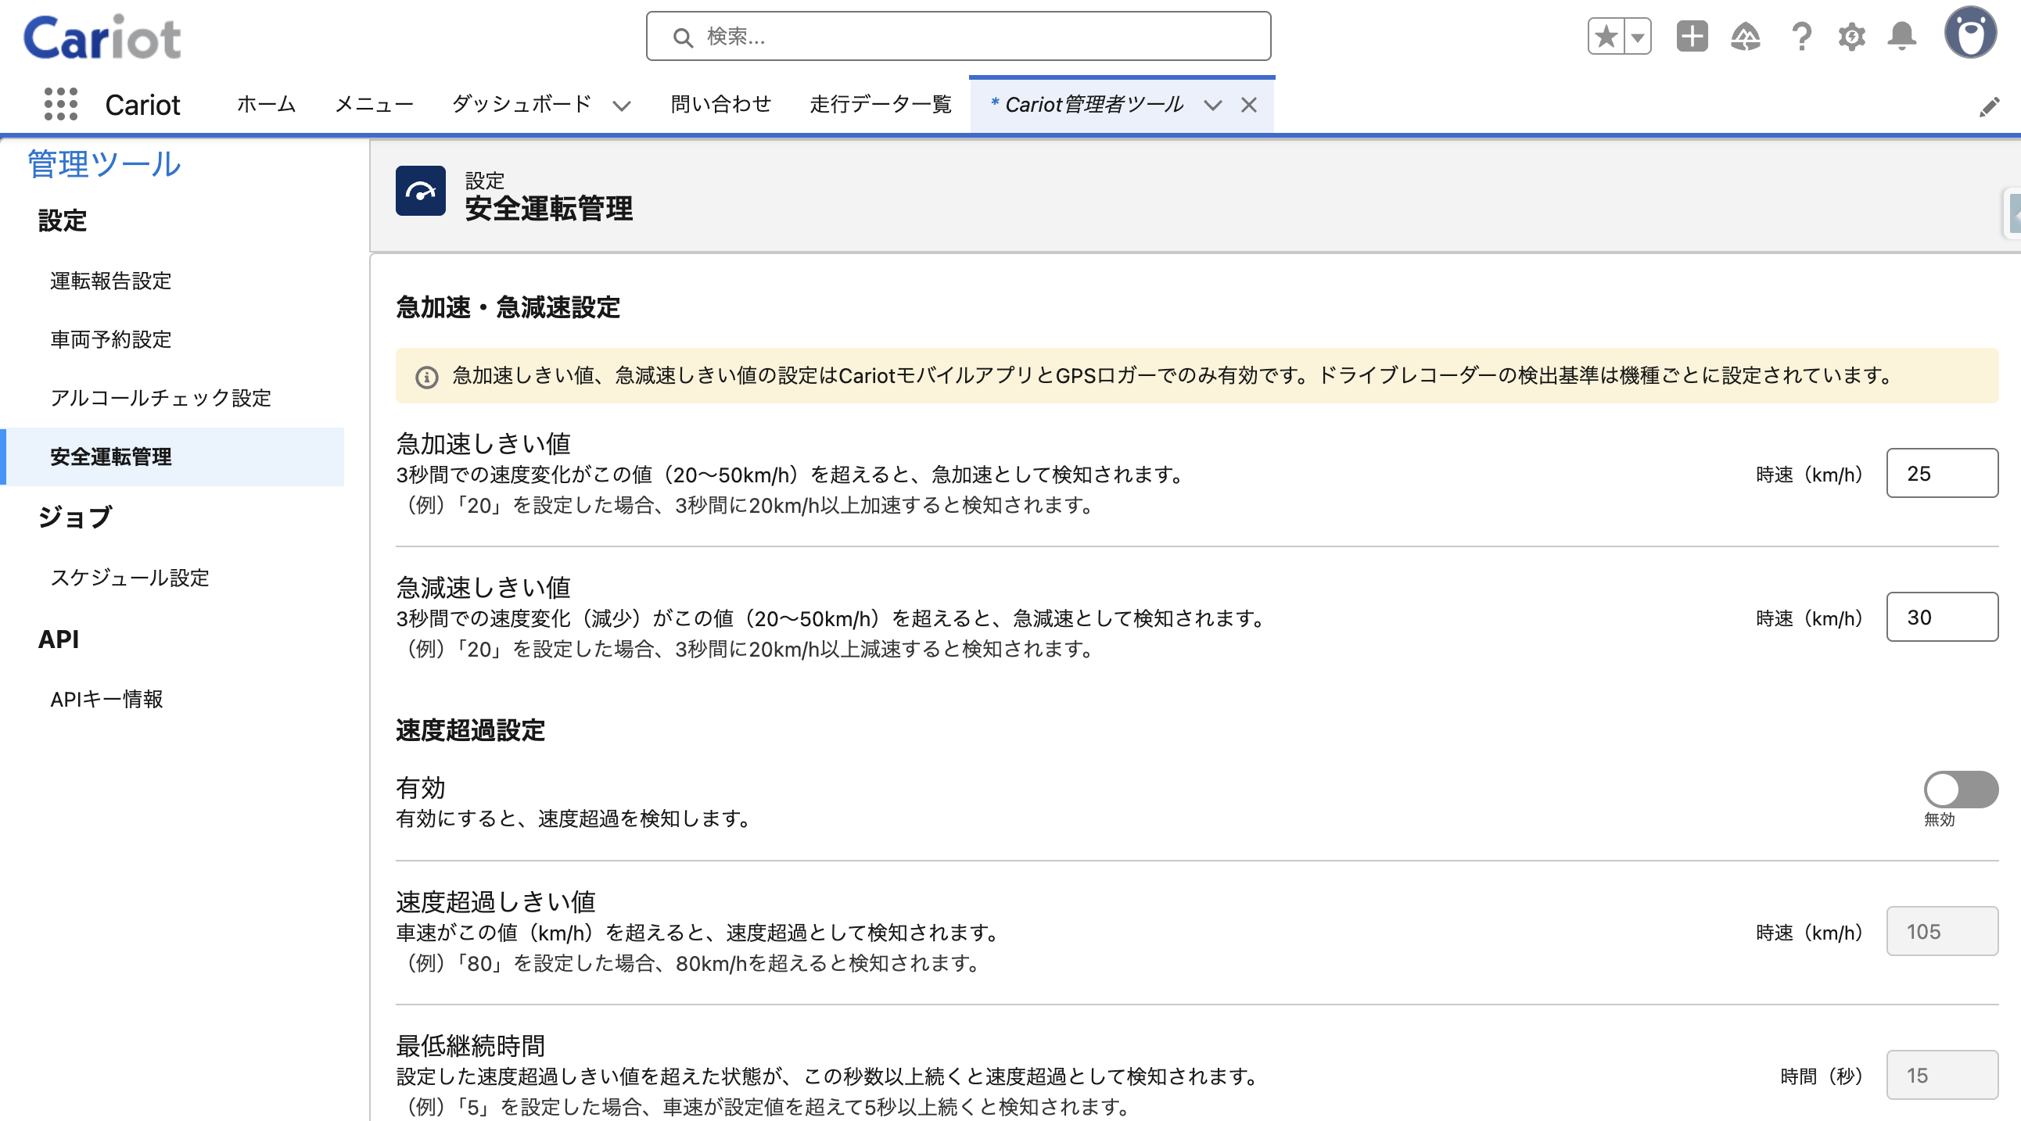Click the 急加速・急減速設定 heading
The width and height of the screenshot is (2021, 1121).
click(x=508, y=307)
